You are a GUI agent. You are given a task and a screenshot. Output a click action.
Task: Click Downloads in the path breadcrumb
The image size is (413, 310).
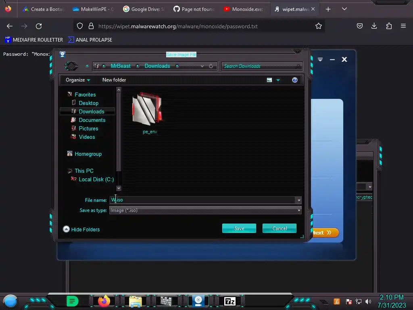157,66
